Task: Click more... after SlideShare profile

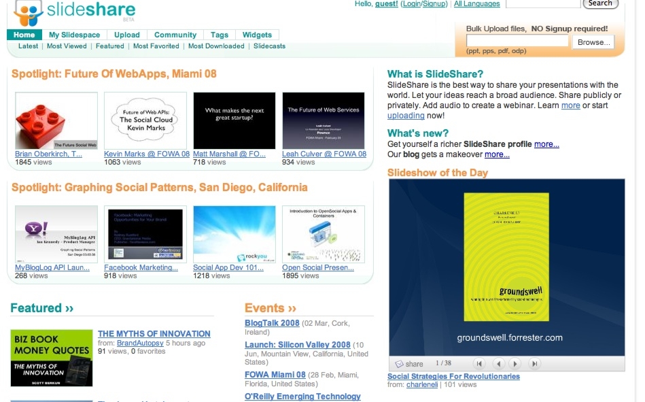Action: coord(546,144)
